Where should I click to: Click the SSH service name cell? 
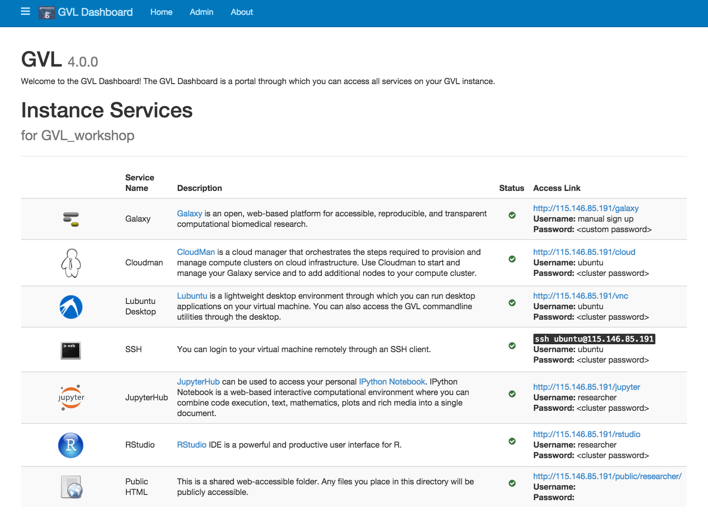point(133,349)
